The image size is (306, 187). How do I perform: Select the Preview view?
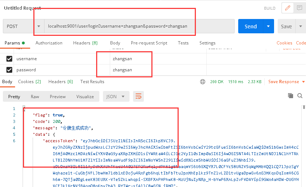57,97
